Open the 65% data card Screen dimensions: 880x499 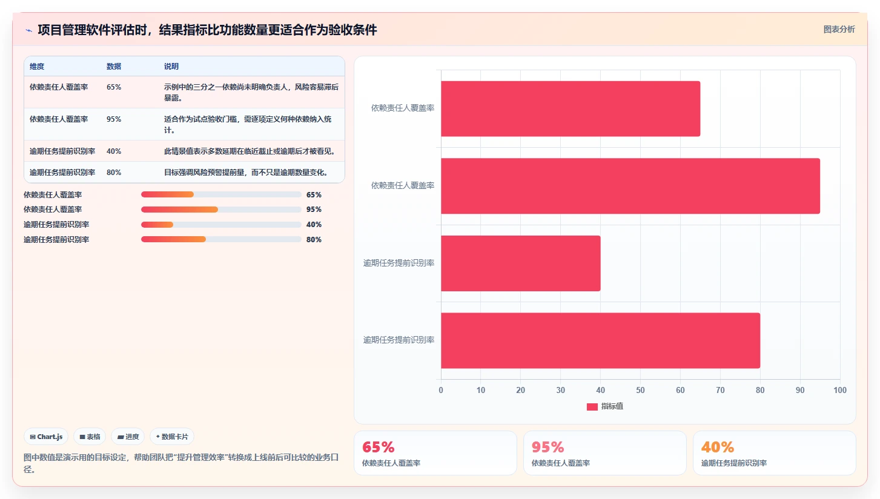tap(435, 453)
